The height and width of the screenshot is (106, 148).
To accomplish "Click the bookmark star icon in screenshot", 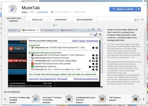I will tap(91, 35).
